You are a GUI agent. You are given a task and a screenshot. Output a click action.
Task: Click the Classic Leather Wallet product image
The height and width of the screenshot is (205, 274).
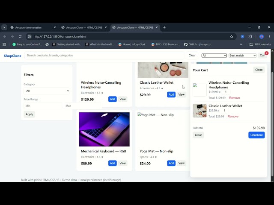[163, 70]
